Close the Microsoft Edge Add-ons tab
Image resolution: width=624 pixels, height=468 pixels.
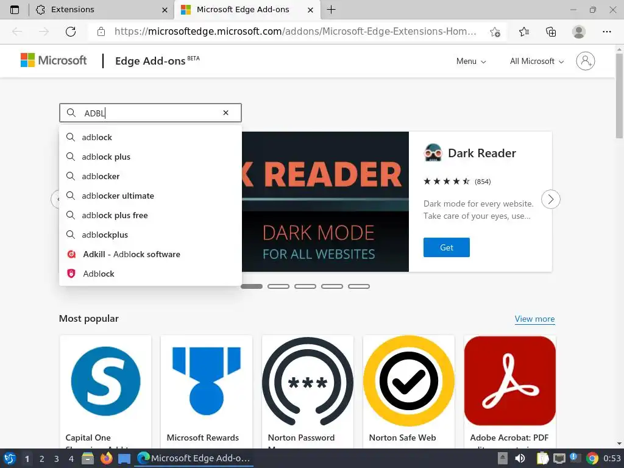(310, 10)
